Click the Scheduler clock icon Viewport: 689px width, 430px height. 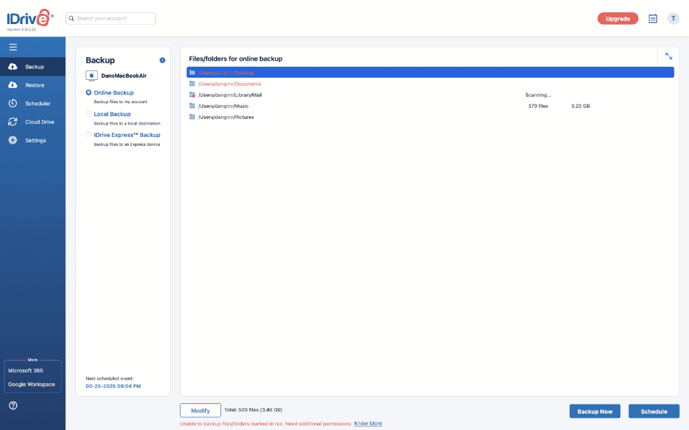pos(12,104)
